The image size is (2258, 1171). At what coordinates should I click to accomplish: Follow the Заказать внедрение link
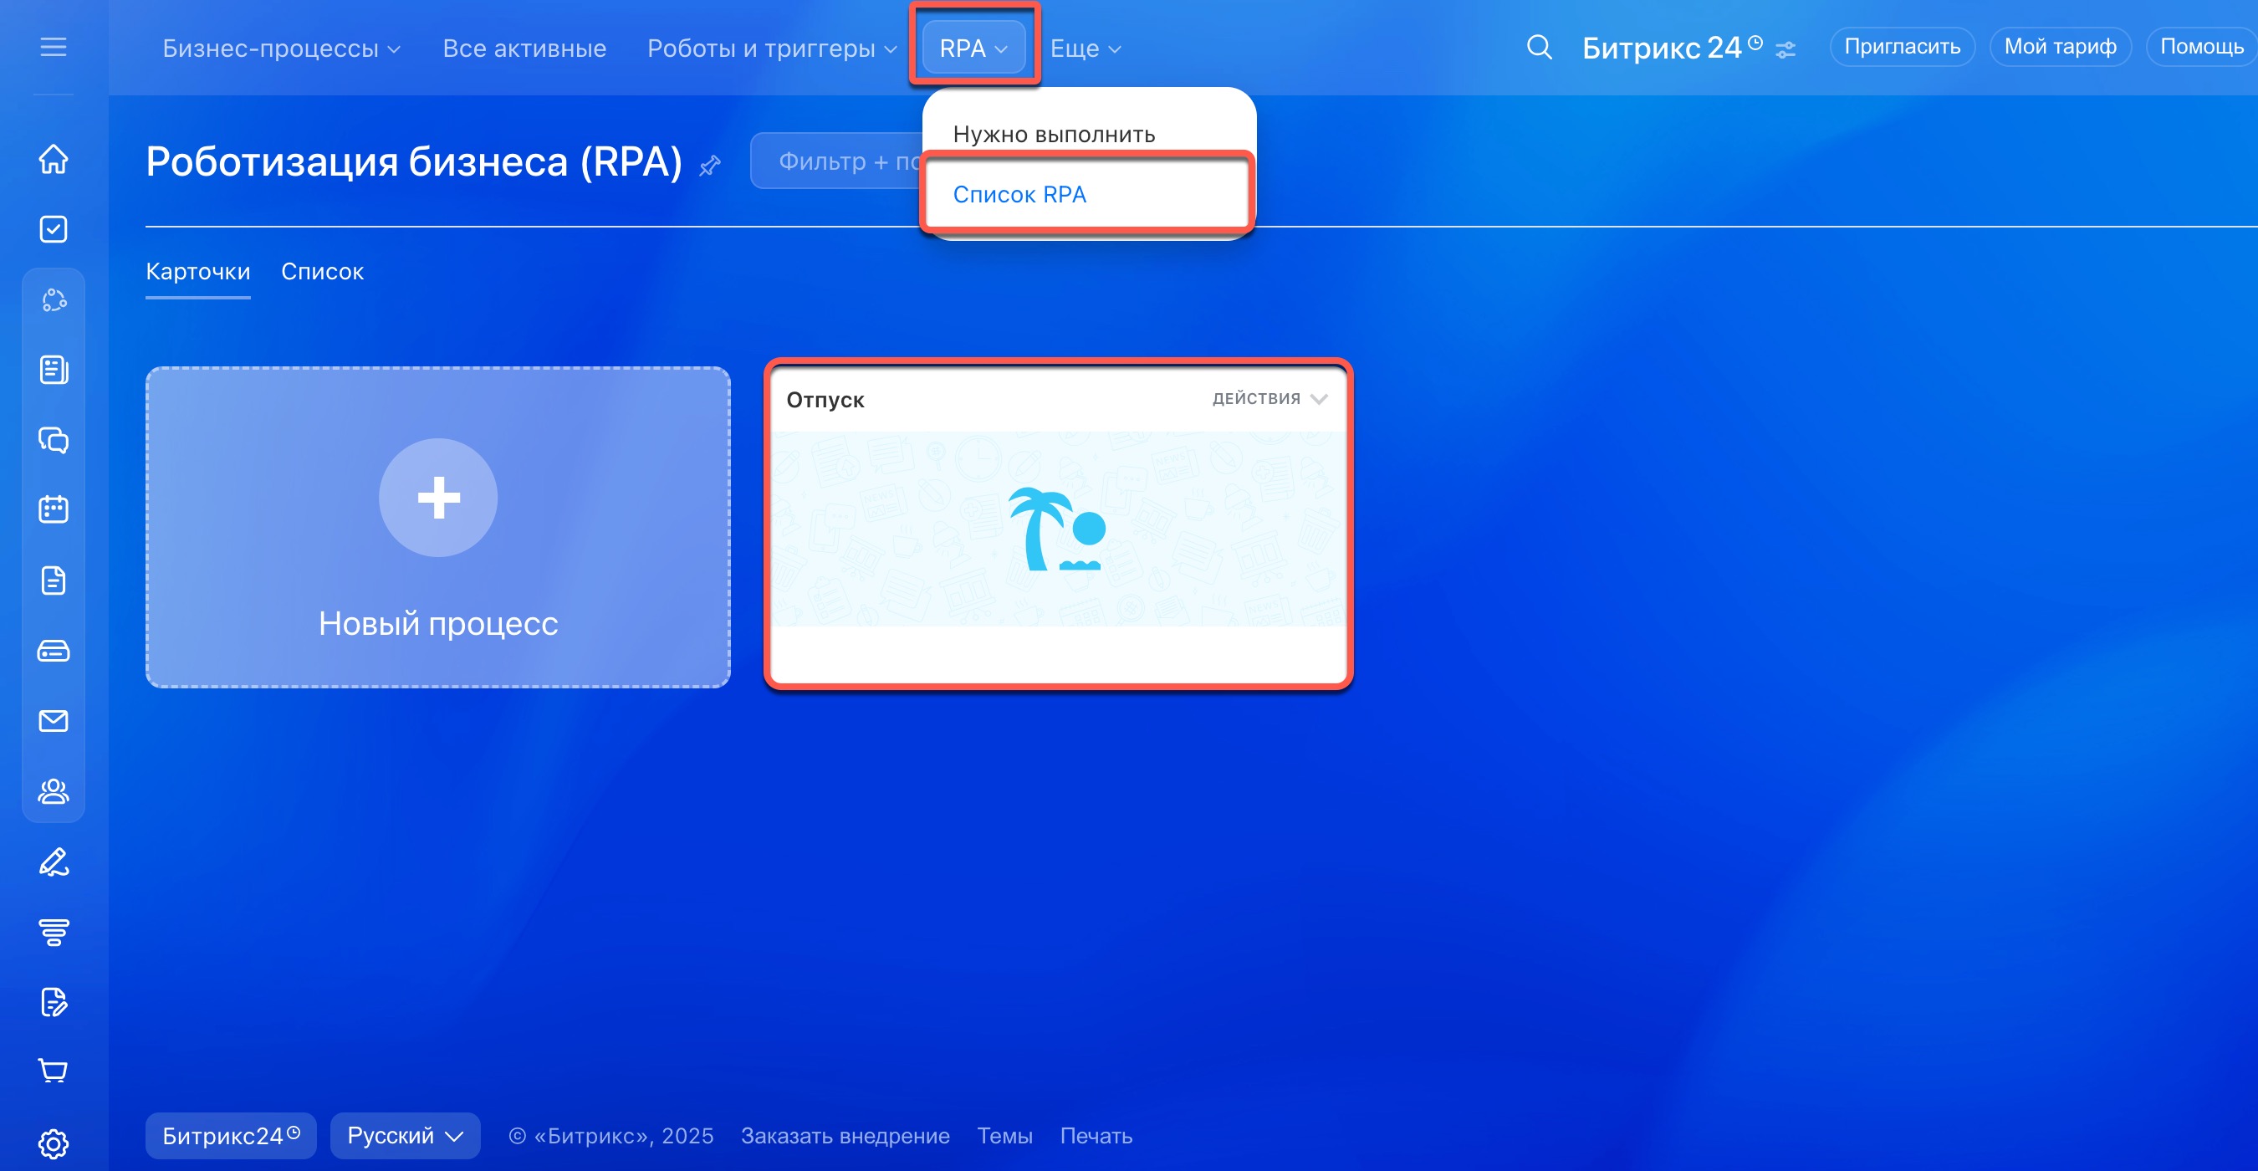845,1136
